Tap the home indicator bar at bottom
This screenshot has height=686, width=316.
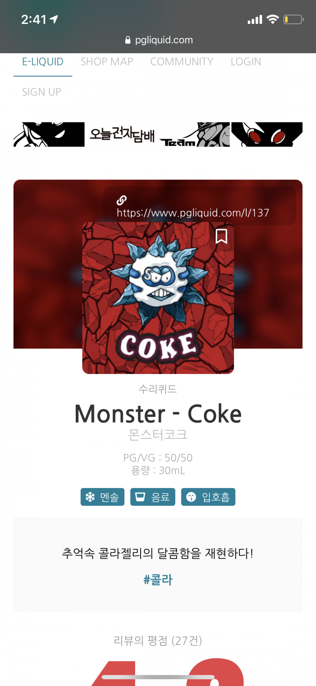click(158, 677)
